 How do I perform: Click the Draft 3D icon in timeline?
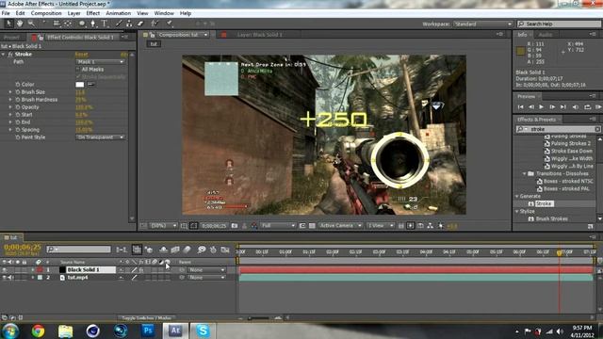click(149, 250)
